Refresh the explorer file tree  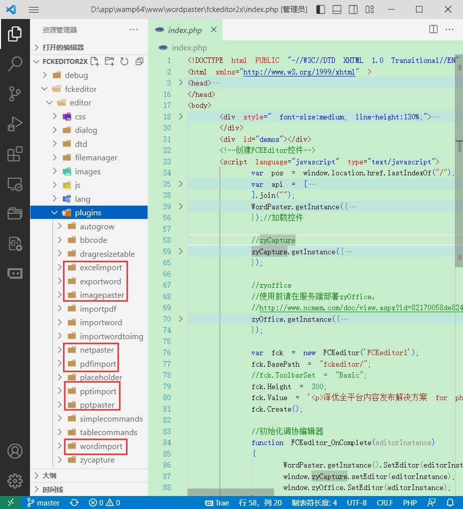124,61
